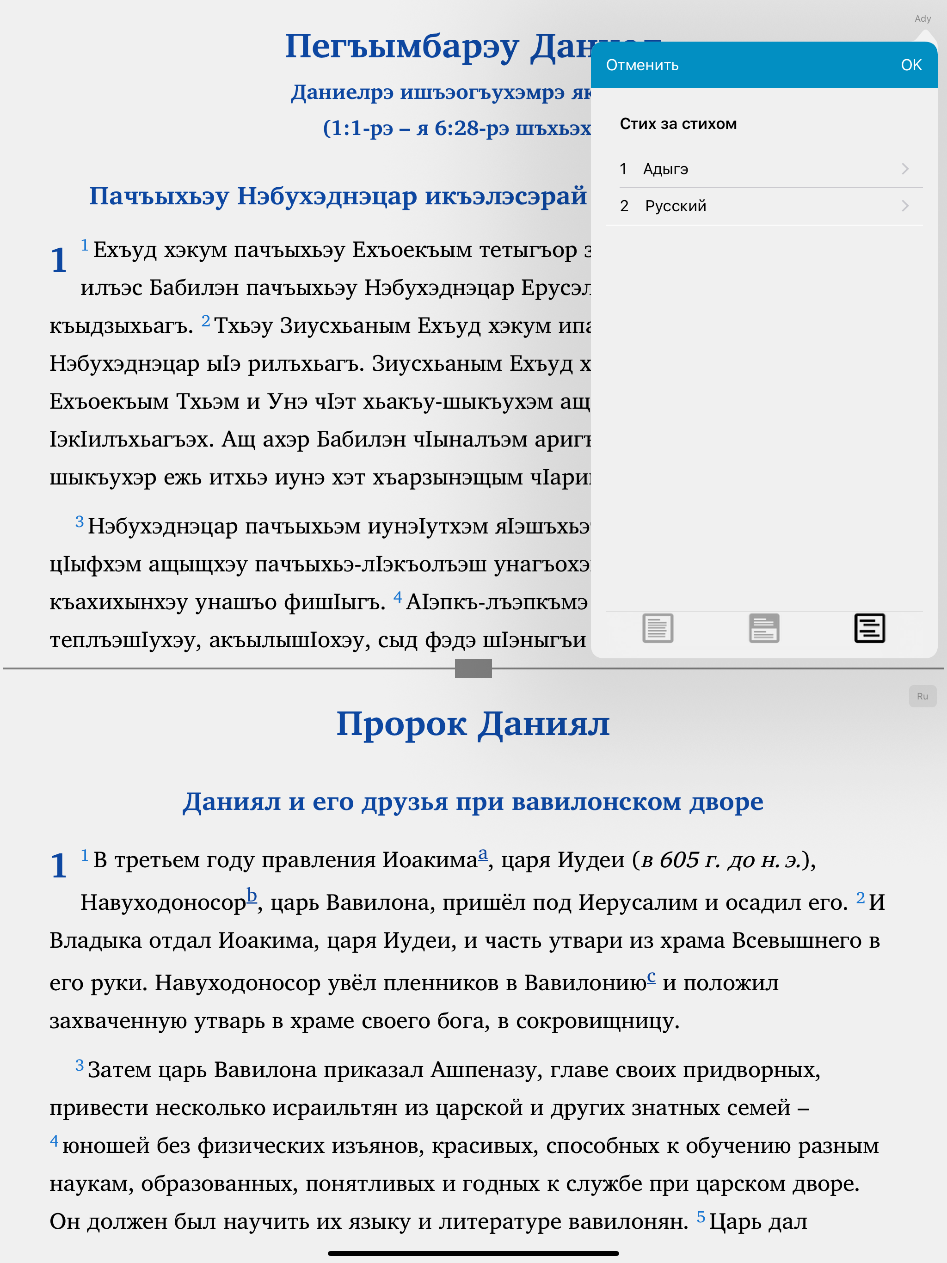
Task: Select the two pane layout icon
Action: point(763,628)
